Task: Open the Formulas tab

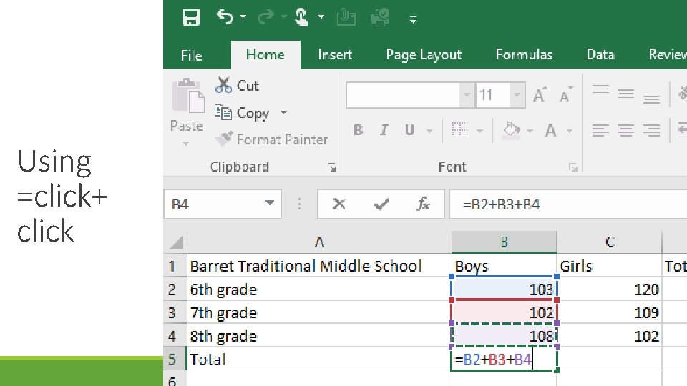Action: click(x=524, y=55)
